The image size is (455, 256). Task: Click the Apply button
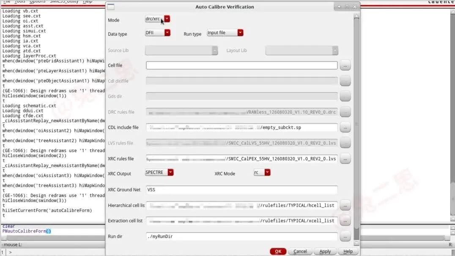point(325,251)
